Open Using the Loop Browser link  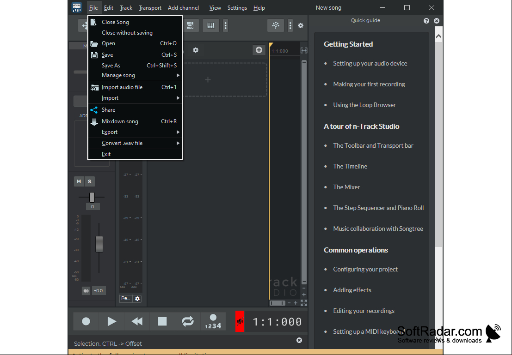[364, 105]
